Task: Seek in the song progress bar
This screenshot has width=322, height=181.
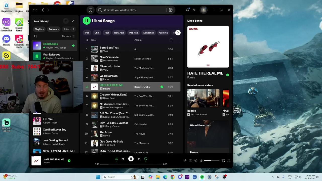Action: coord(131,164)
